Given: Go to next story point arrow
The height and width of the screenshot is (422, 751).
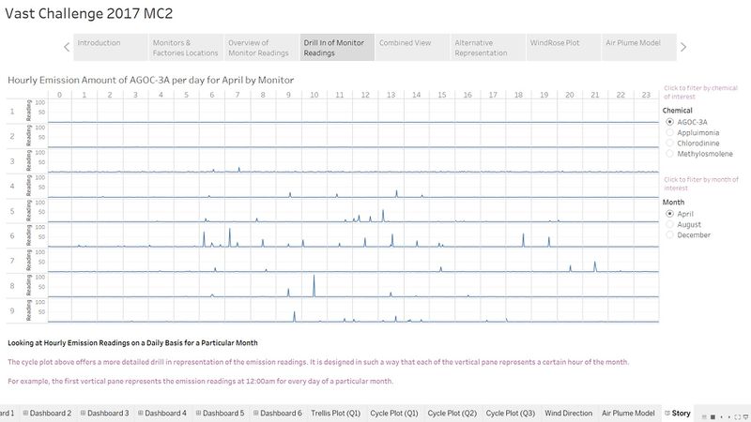Looking at the screenshot, I should click(x=683, y=47).
